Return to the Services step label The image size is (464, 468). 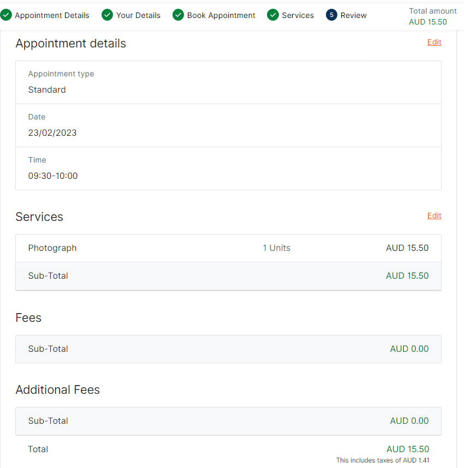298,15
